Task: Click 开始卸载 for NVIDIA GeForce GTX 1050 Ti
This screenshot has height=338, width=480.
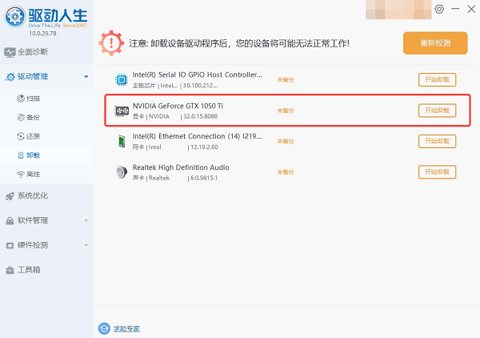Action: click(437, 111)
